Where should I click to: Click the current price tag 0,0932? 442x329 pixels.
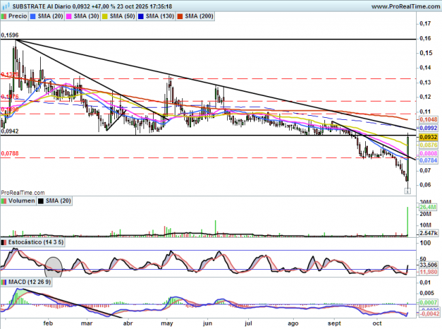coord(426,136)
